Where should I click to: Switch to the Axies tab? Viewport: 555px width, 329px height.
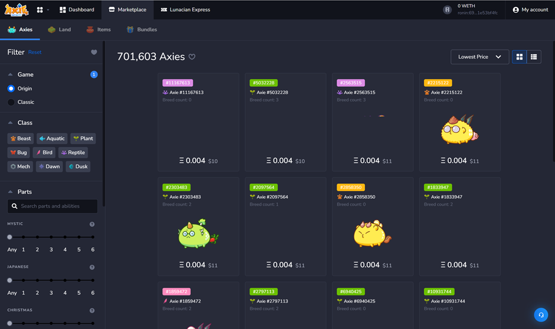pos(20,29)
